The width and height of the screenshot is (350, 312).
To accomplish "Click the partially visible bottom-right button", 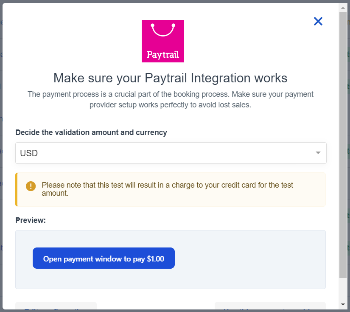I will [270, 306].
